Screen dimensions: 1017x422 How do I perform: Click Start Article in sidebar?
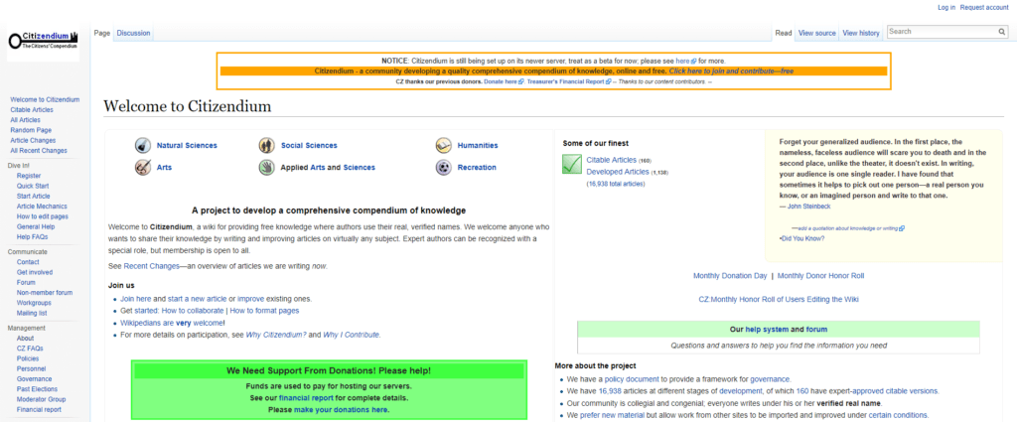pos(33,197)
